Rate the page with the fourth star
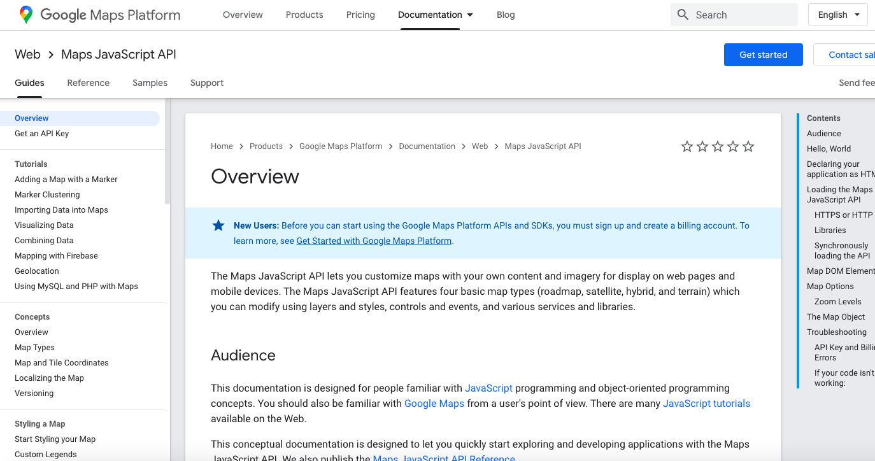This screenshot has width=875, height=461. pos(733,146)
